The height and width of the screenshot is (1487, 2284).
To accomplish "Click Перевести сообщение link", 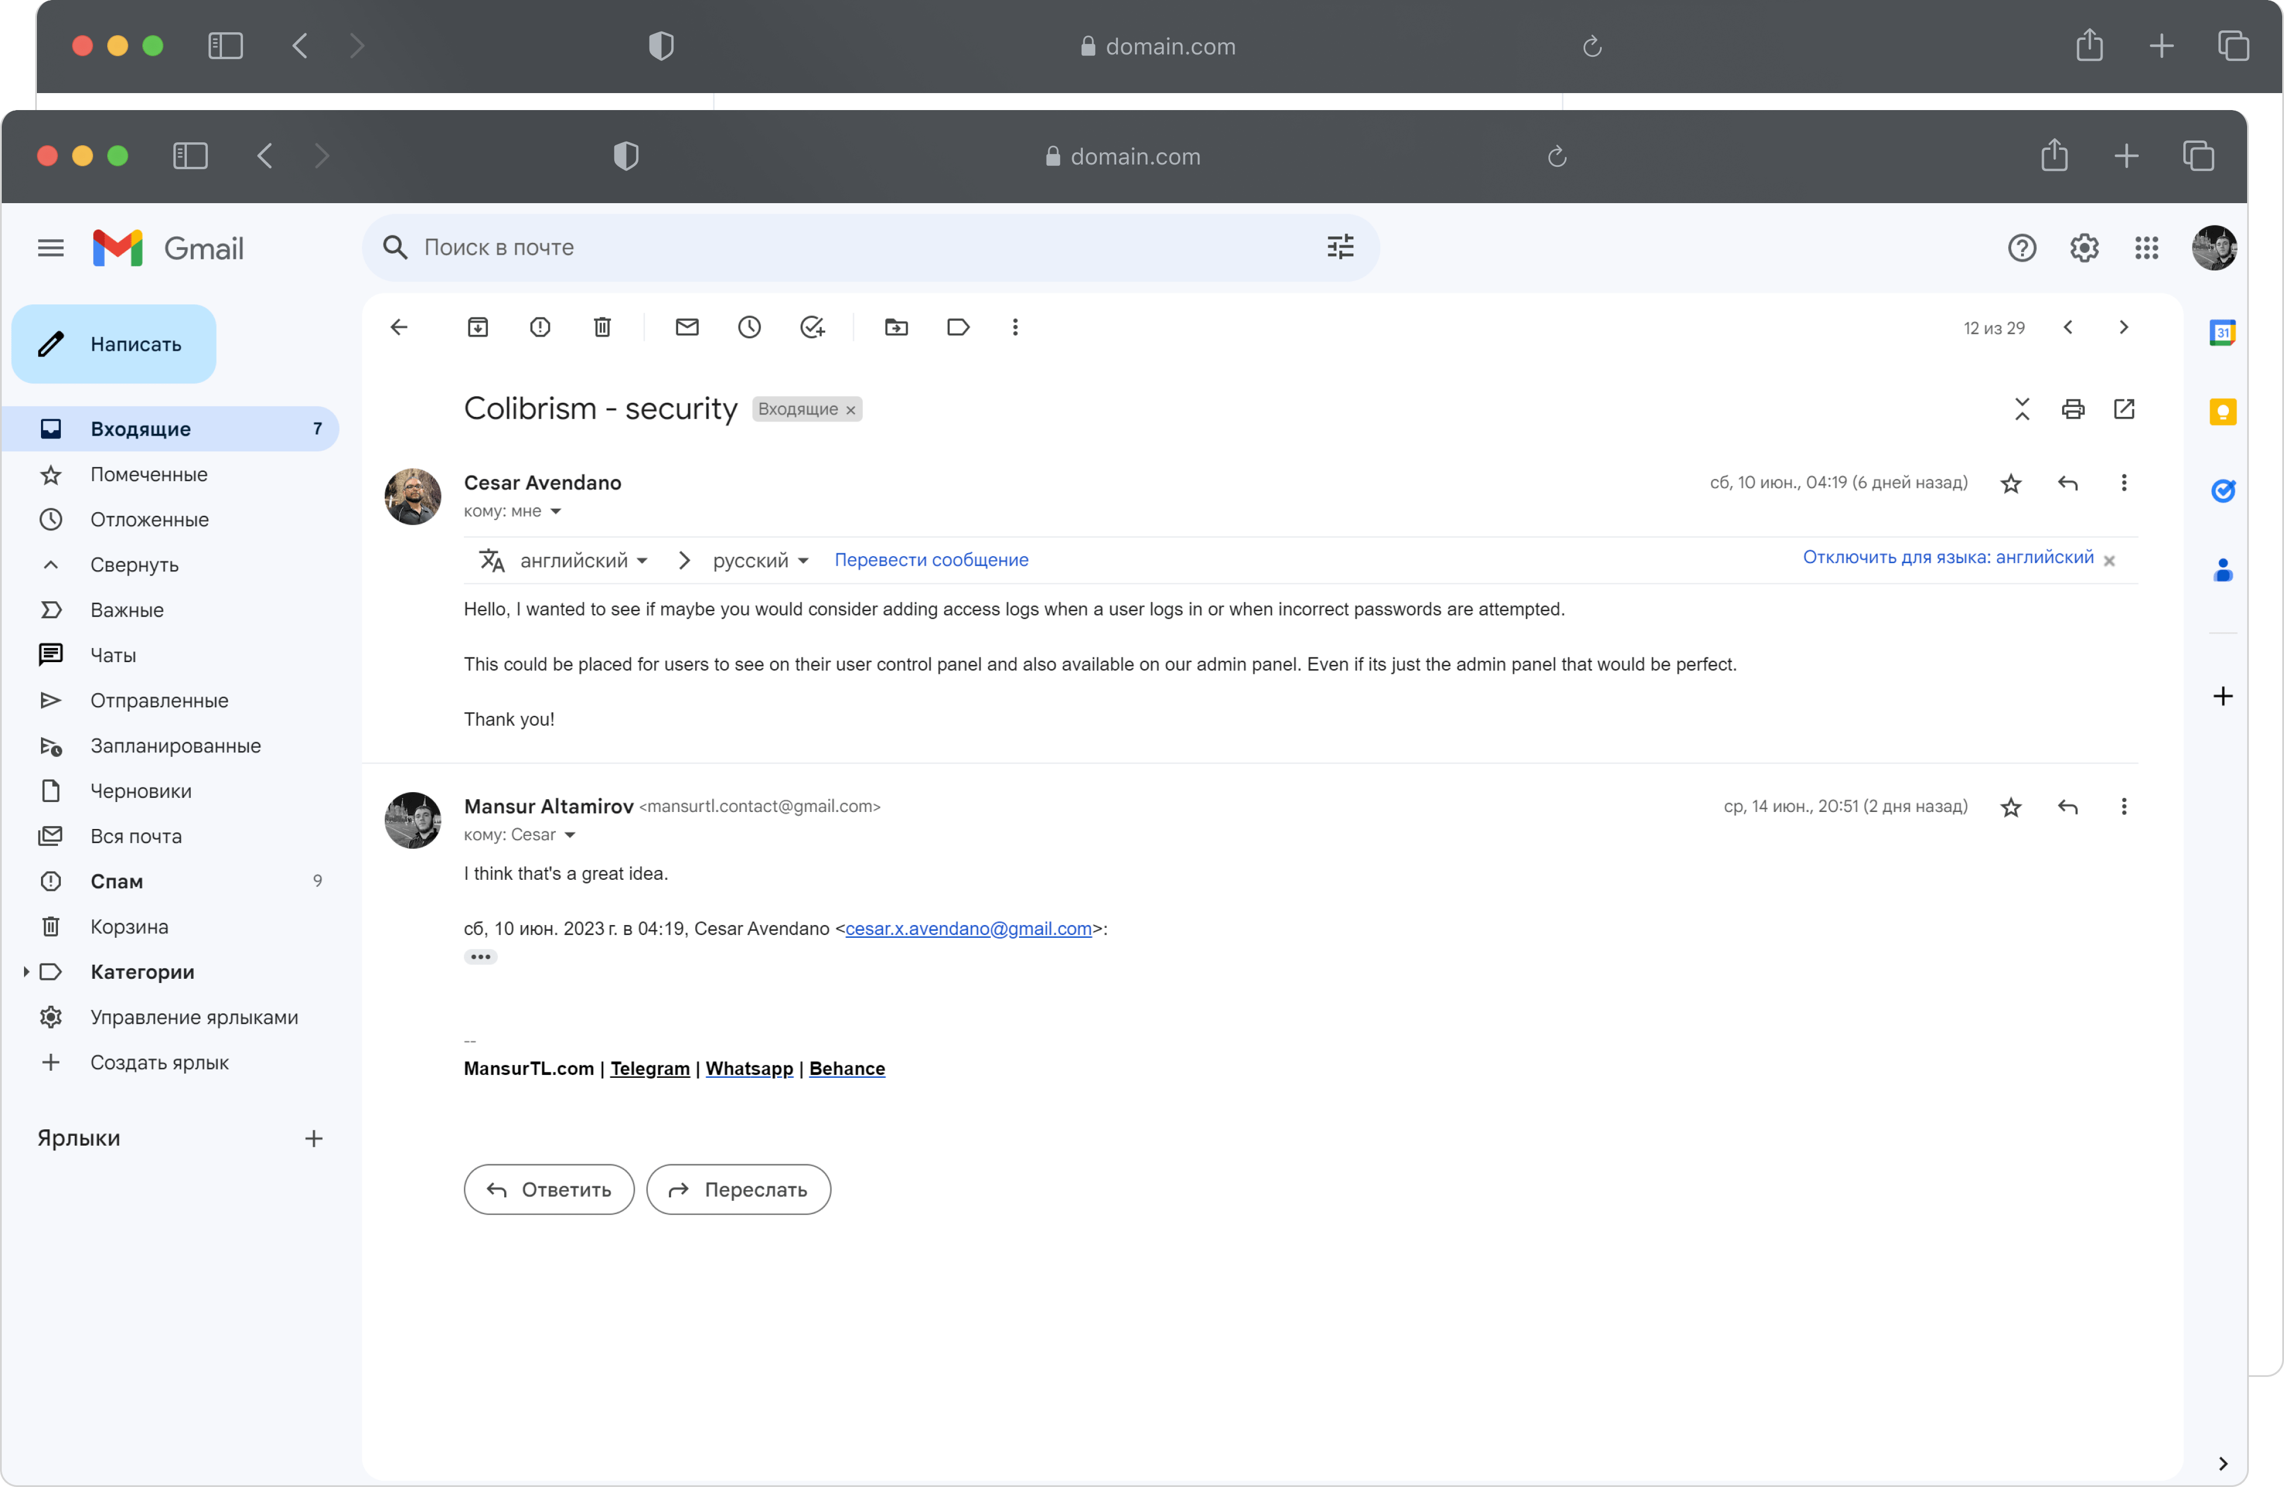I will (x=931, y=560).
